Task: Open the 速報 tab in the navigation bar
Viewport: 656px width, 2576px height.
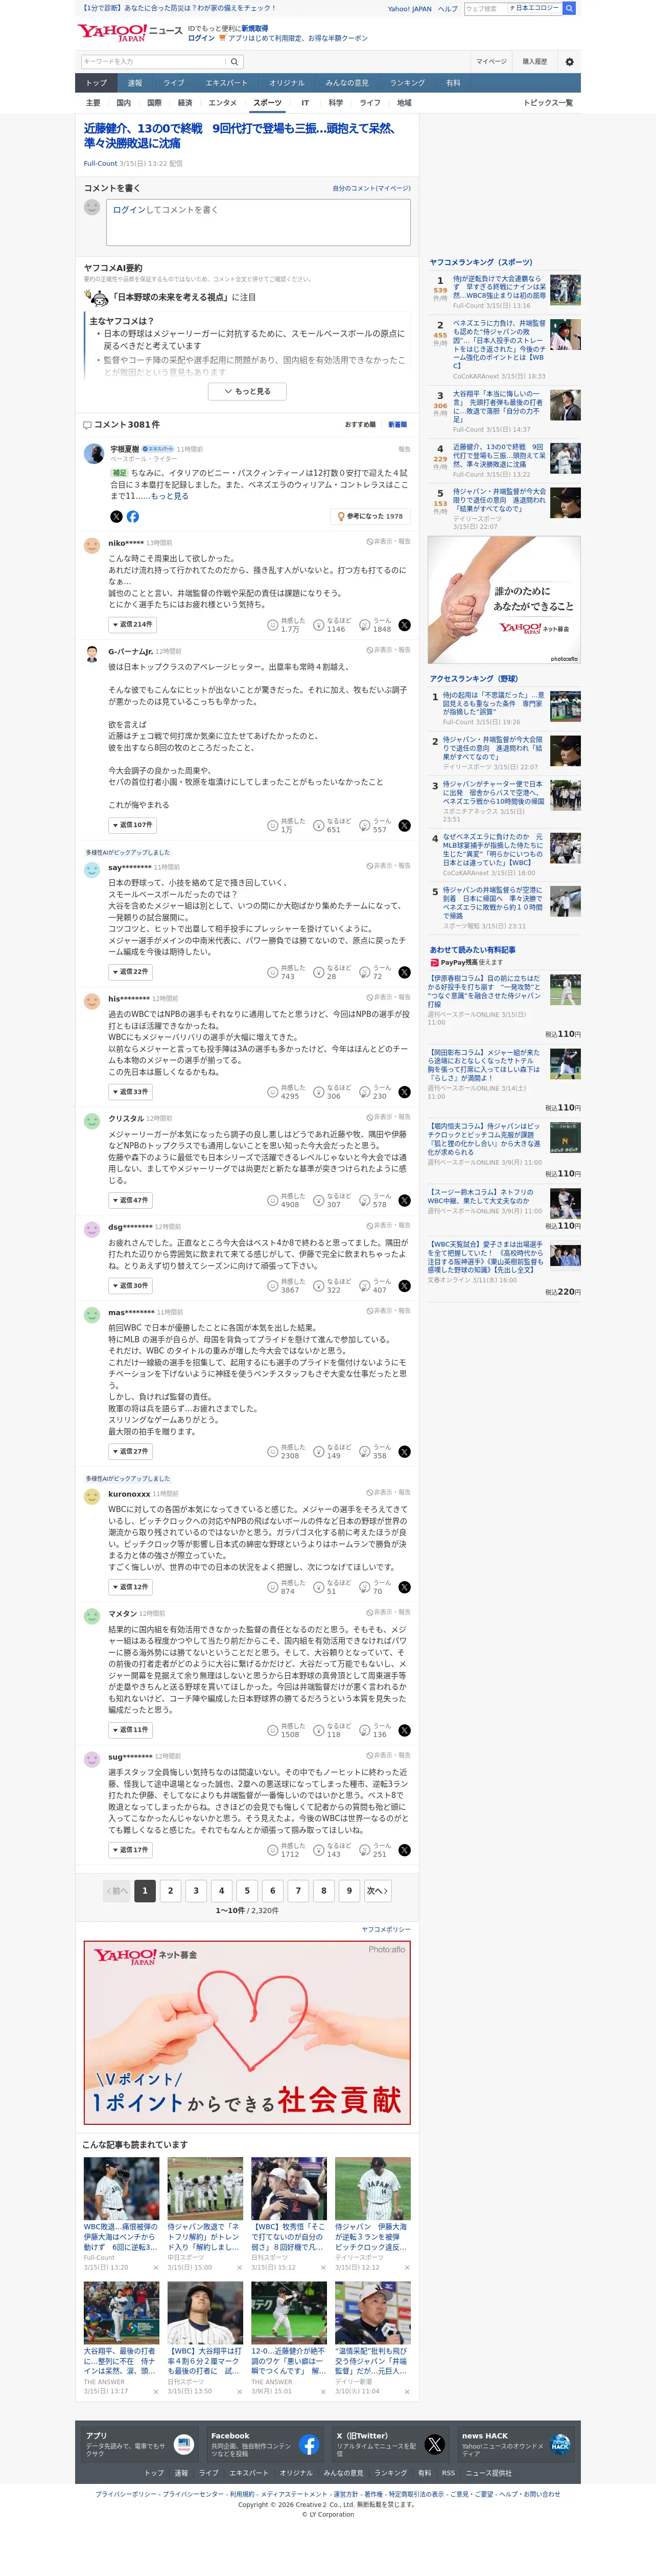Action: [x=135, y=83]
